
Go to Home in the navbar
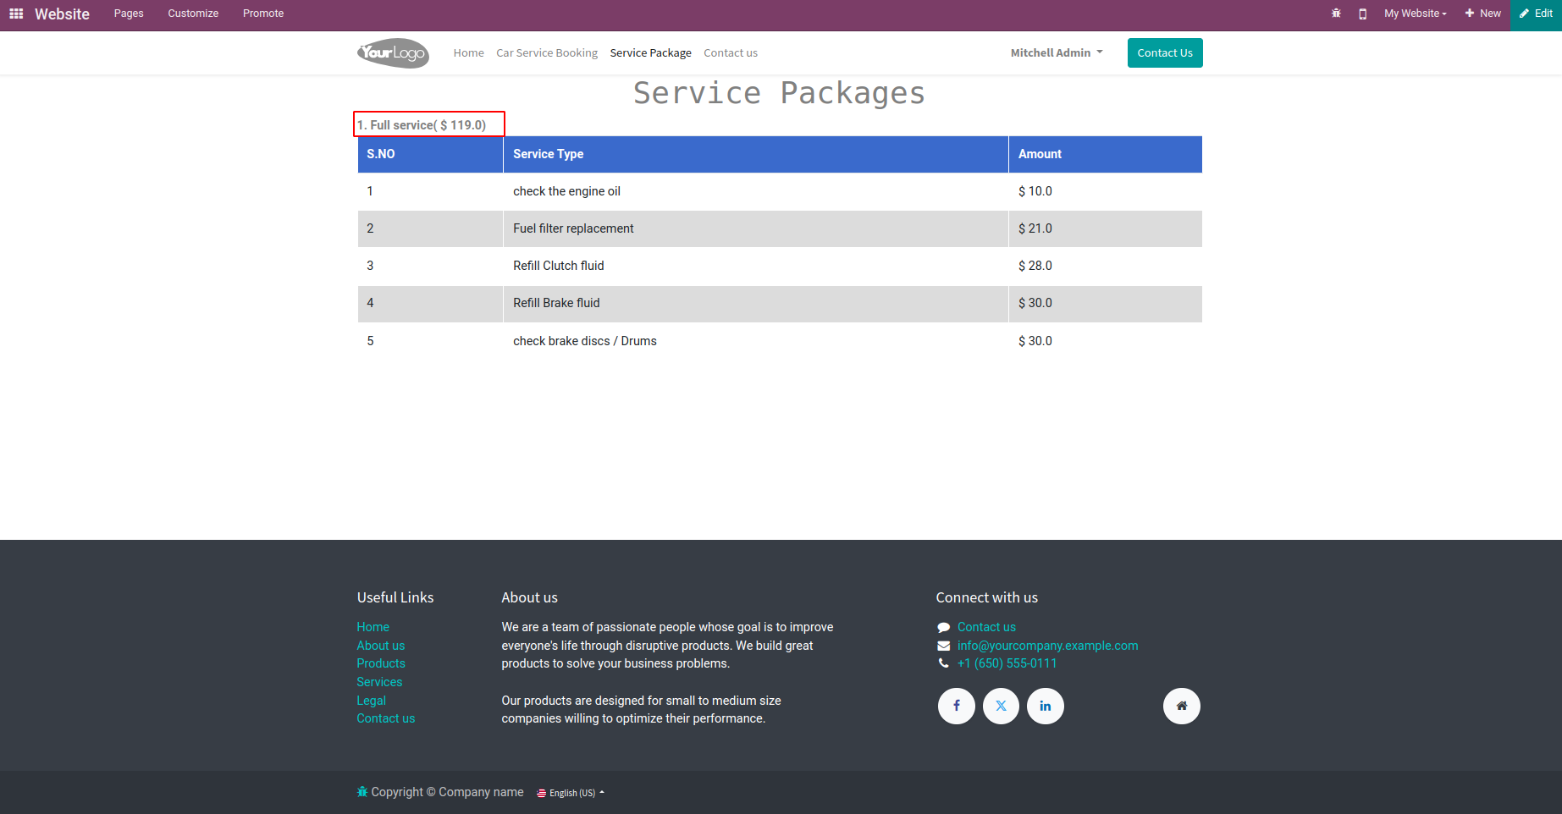click(469, 52)
